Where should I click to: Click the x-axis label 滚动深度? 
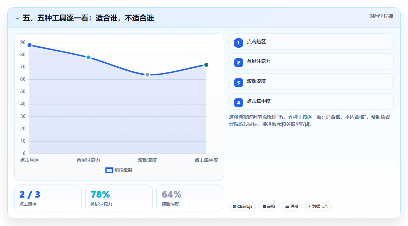pyautogui.click(x=147, y=160)
